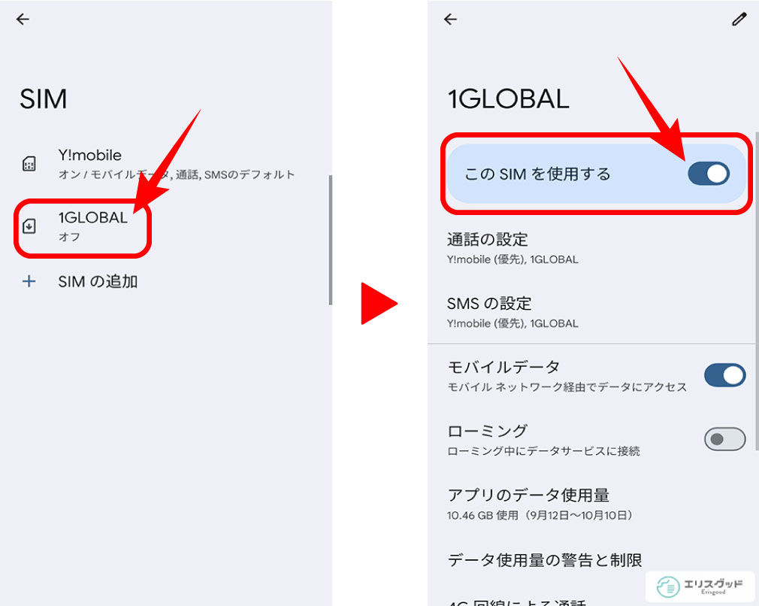Tap the Y!mobile SIM card icon
The image size is (759, 606).
click(x=29, y=164)
